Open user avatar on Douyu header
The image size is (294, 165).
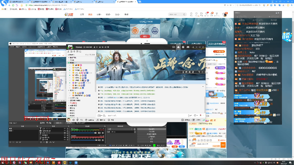tap(225, 14)
